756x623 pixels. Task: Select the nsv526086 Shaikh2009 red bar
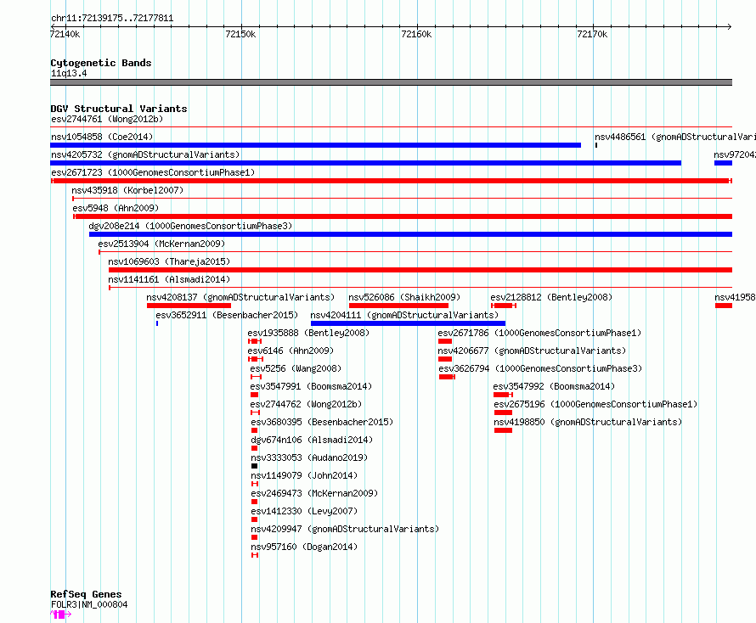pyautogui.click(x=398, y=306)
